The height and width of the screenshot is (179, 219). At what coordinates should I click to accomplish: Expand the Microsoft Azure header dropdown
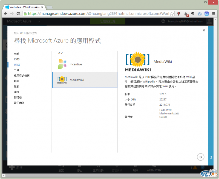pyautogui.click(x=39, y=22)
